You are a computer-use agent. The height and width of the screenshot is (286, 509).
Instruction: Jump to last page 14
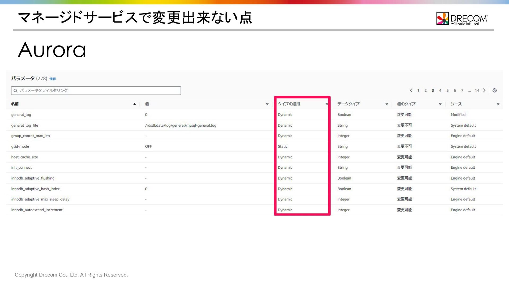[x=477, y=91]
